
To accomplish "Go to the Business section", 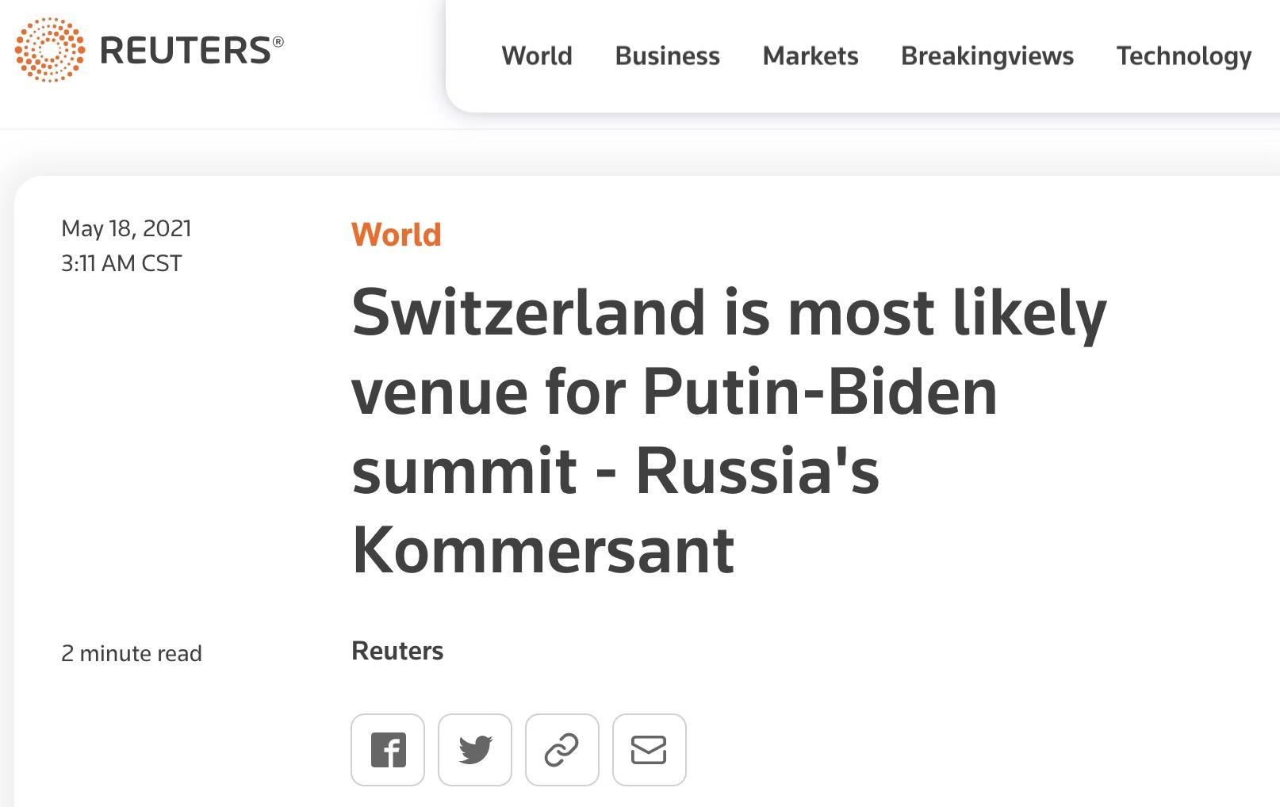I will 667,55.
